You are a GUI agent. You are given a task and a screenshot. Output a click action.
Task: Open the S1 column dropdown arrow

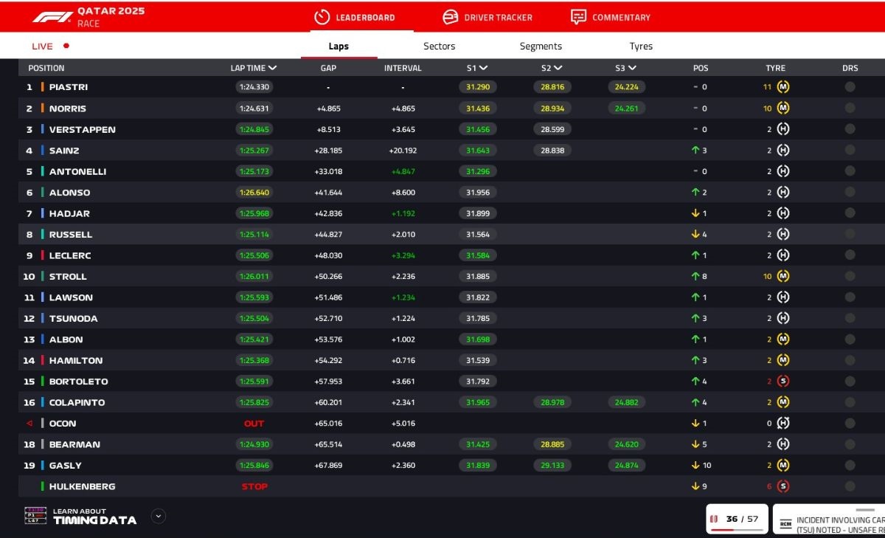pyautogui.click(x=483, y=68)
